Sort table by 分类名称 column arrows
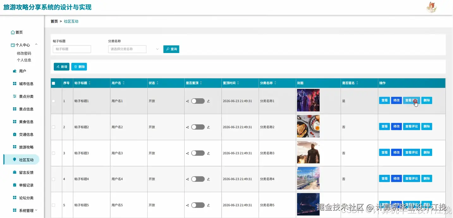Viewport: 453px width, 218px height. point(275,83)
